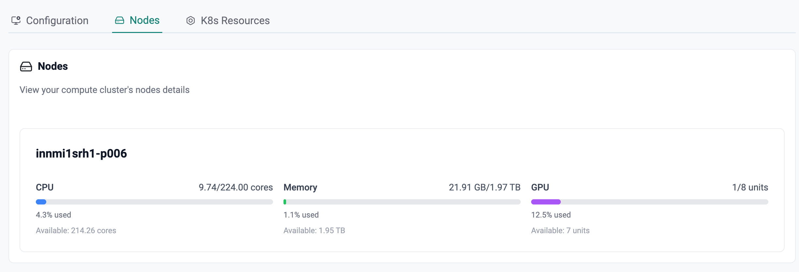
Task: Click the Nodes section header icon
Action: click(26, 67)
